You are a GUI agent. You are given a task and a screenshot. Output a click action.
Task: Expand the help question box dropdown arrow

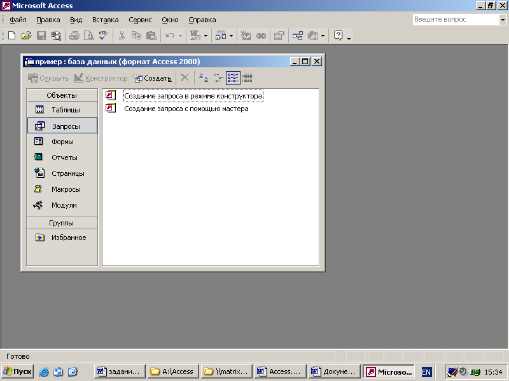[503, 20]
